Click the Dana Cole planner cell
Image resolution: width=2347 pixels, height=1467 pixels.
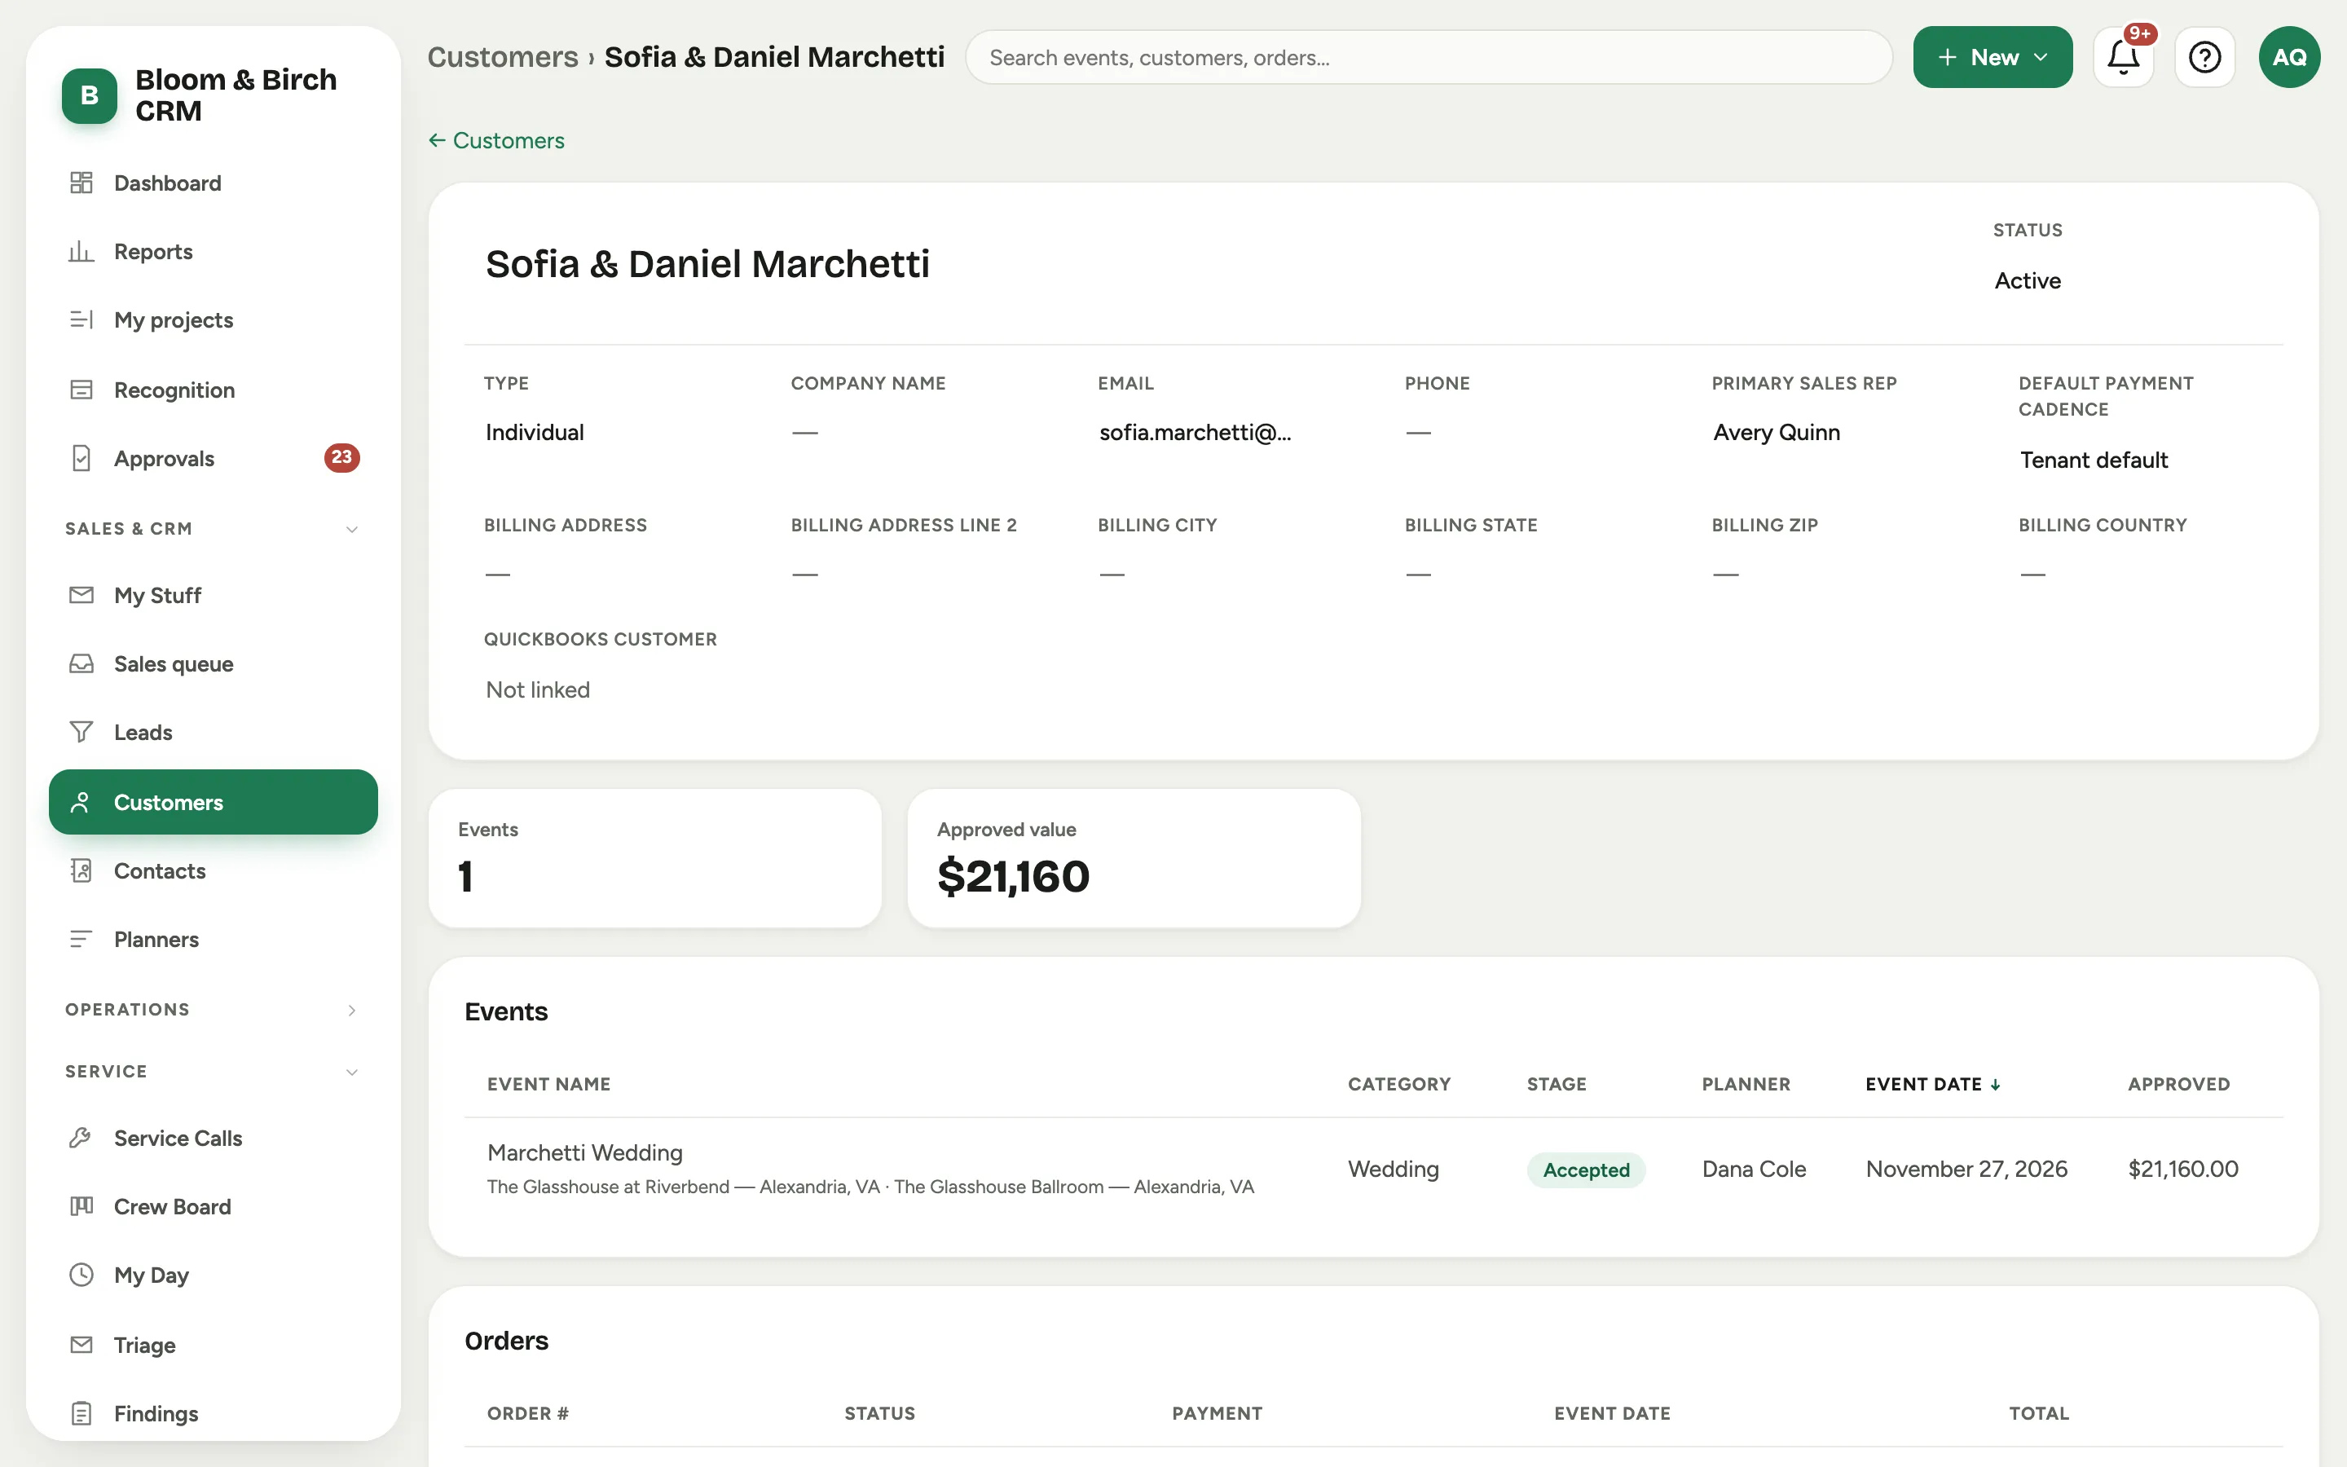[1754, 1168]
